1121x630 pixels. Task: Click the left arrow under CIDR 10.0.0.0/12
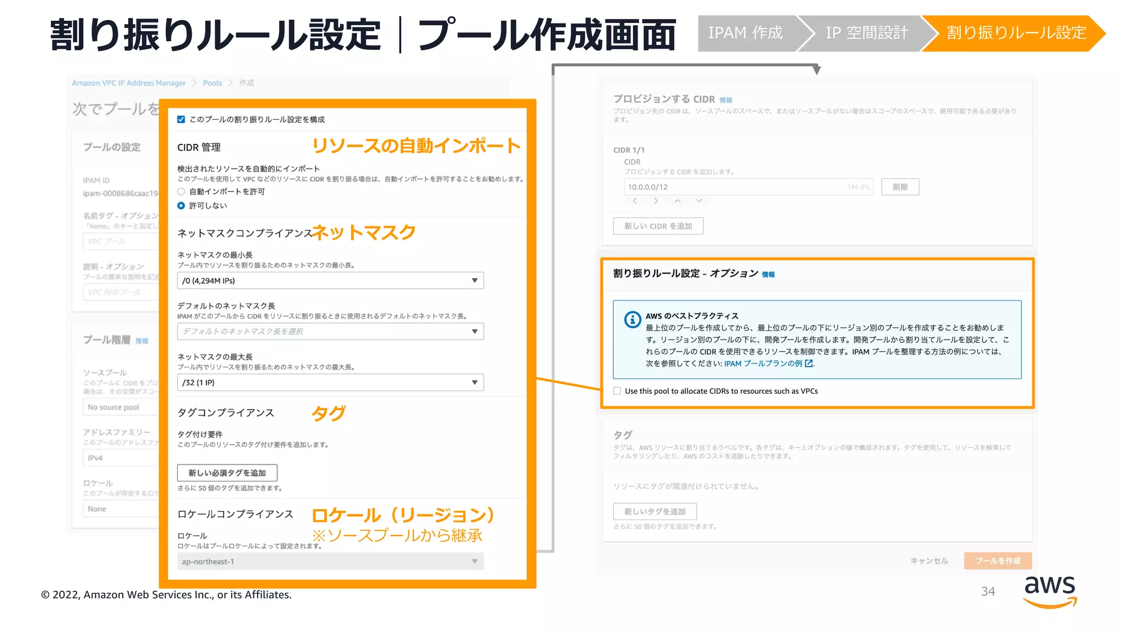click(x=635, y=201)
